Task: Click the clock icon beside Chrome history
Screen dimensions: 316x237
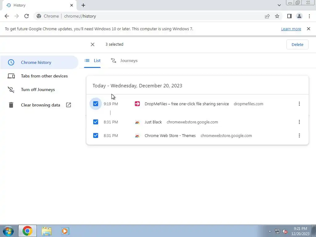Action: (11, 62)
